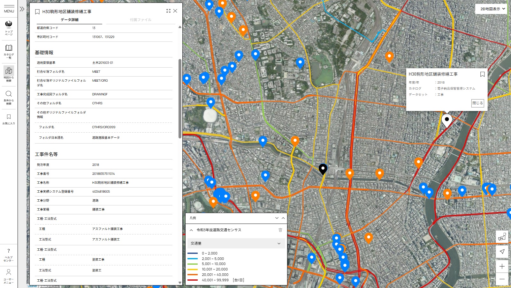Click the current location arrow button
The width and height of the screenshot is (511, 288).
click(502, 251)
